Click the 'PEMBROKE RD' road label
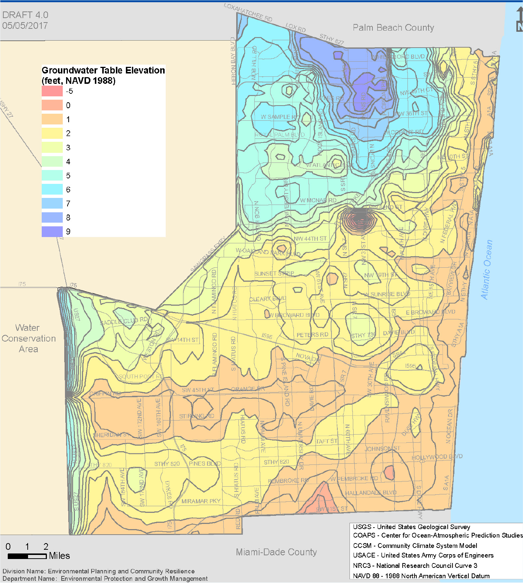Screen dimensions: 523x583 tap(288, 480)
